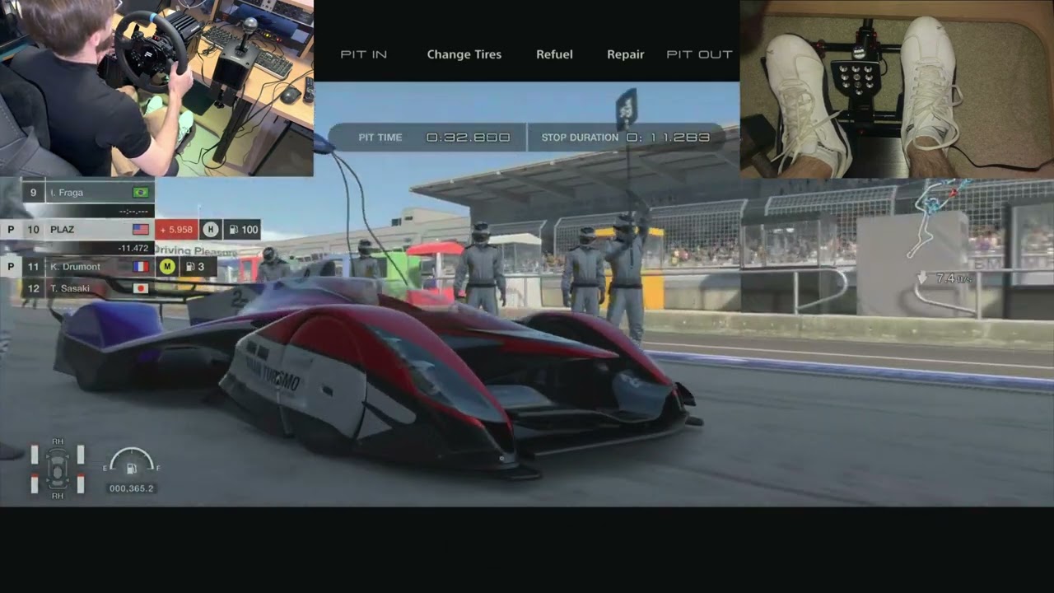Select the Refuel pit stage

(x=554, y=54)
